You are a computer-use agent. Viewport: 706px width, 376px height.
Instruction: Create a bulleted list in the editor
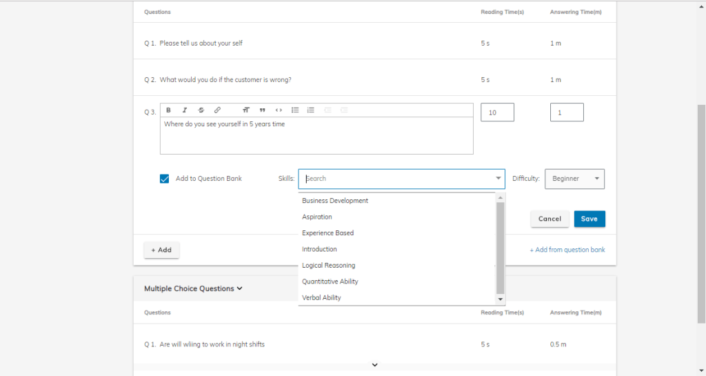coord(295,110)
